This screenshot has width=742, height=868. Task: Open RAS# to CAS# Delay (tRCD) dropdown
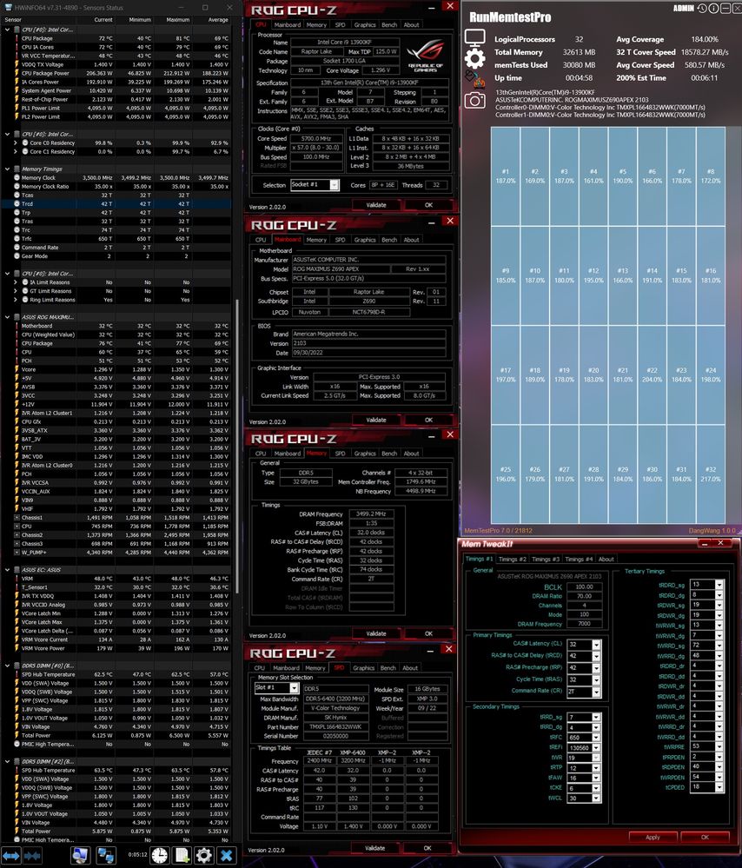[x=596, y=656]
